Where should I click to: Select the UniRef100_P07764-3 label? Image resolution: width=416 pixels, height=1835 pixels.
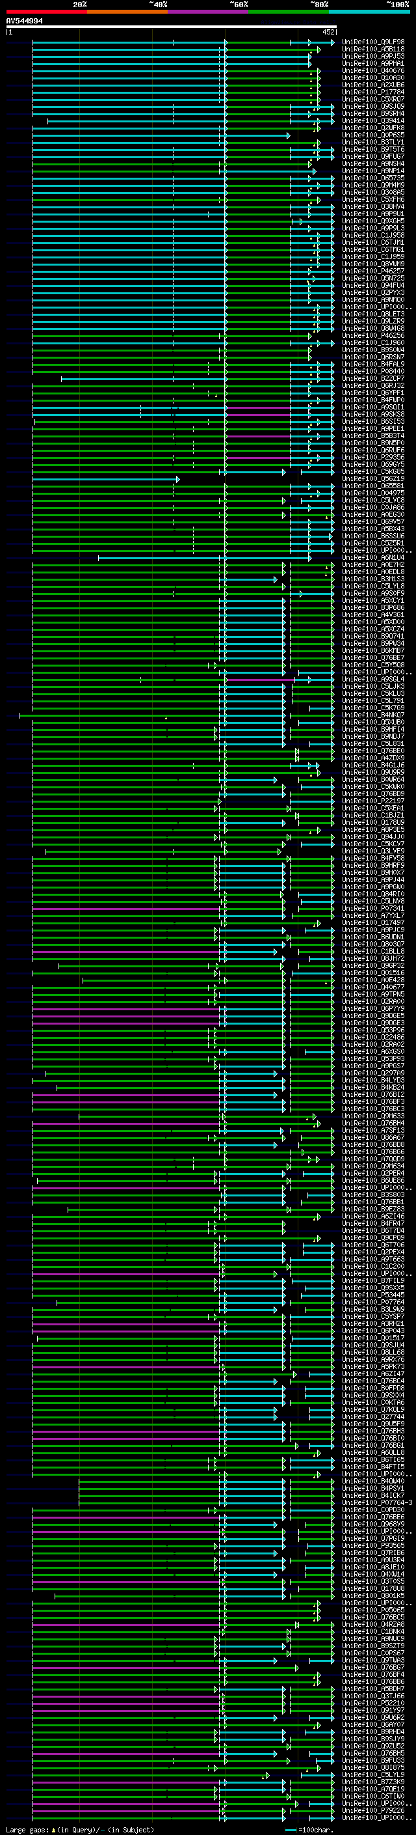377,1503
